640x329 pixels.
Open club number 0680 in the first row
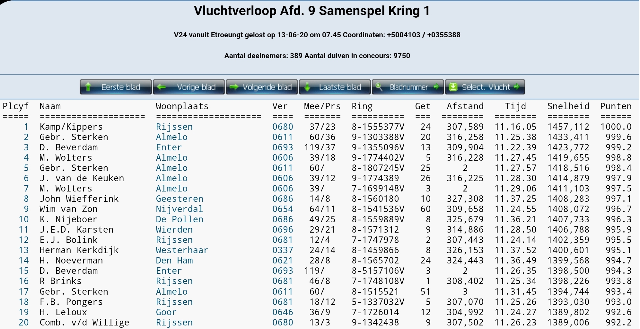(283, 127)
